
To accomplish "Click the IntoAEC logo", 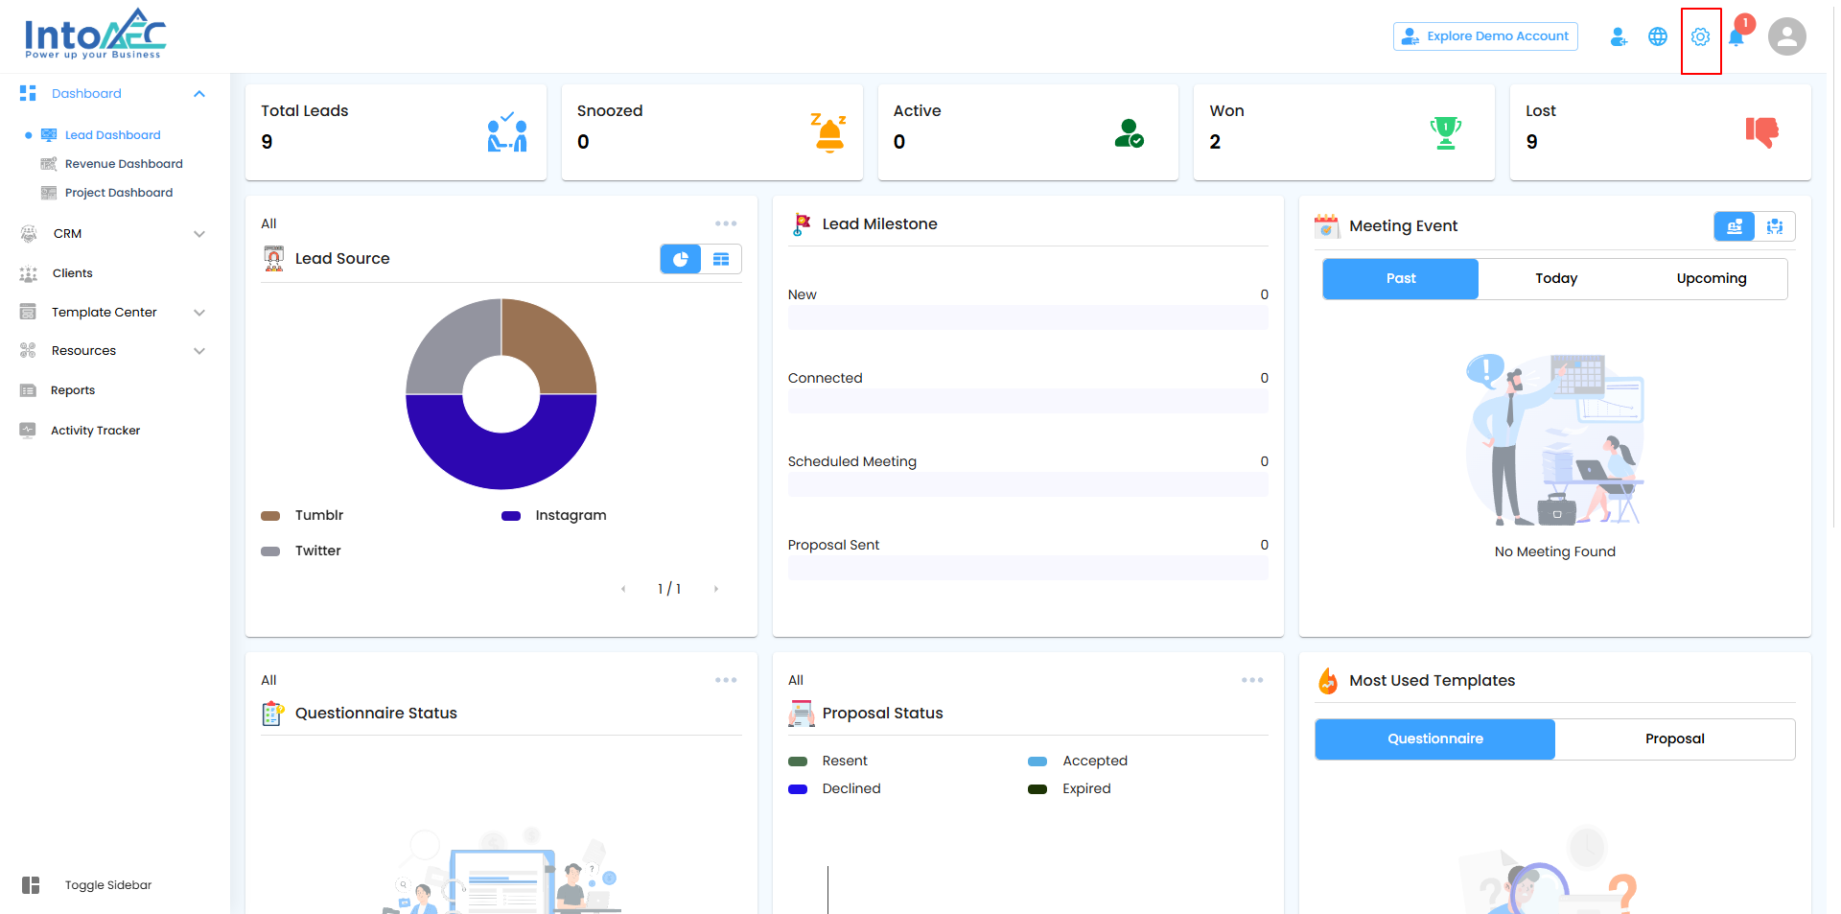I will click(95, 34).
